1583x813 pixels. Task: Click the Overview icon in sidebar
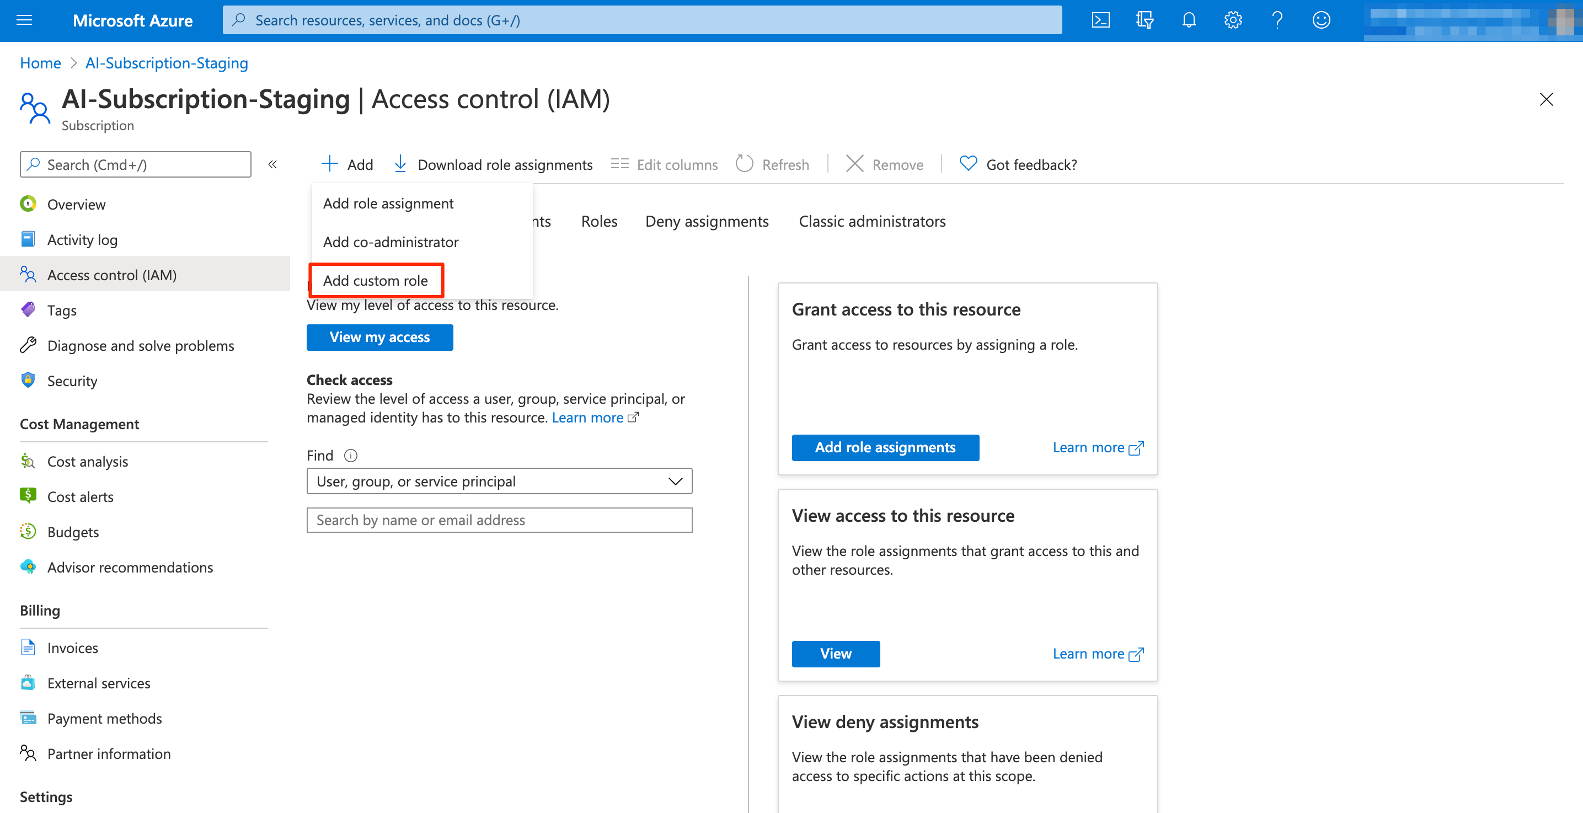28,204
